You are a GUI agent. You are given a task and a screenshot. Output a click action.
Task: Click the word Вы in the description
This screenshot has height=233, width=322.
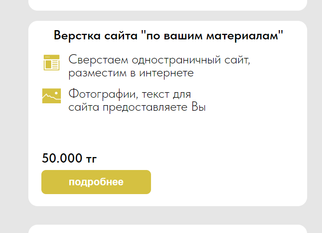coord(198,107)
